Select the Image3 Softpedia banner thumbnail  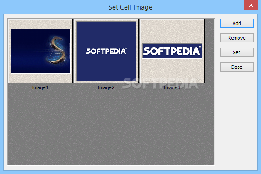pos(172,51)
